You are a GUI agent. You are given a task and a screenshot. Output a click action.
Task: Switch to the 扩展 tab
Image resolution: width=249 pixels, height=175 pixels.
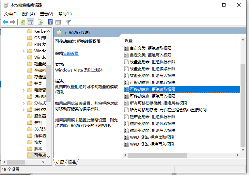[x=60, y=162]
